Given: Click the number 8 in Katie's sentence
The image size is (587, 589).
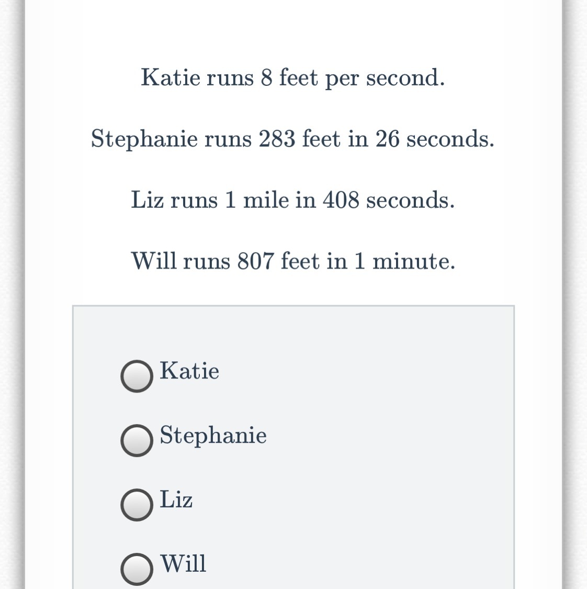Looking at the screenshot, I should [x=266, y=78].
